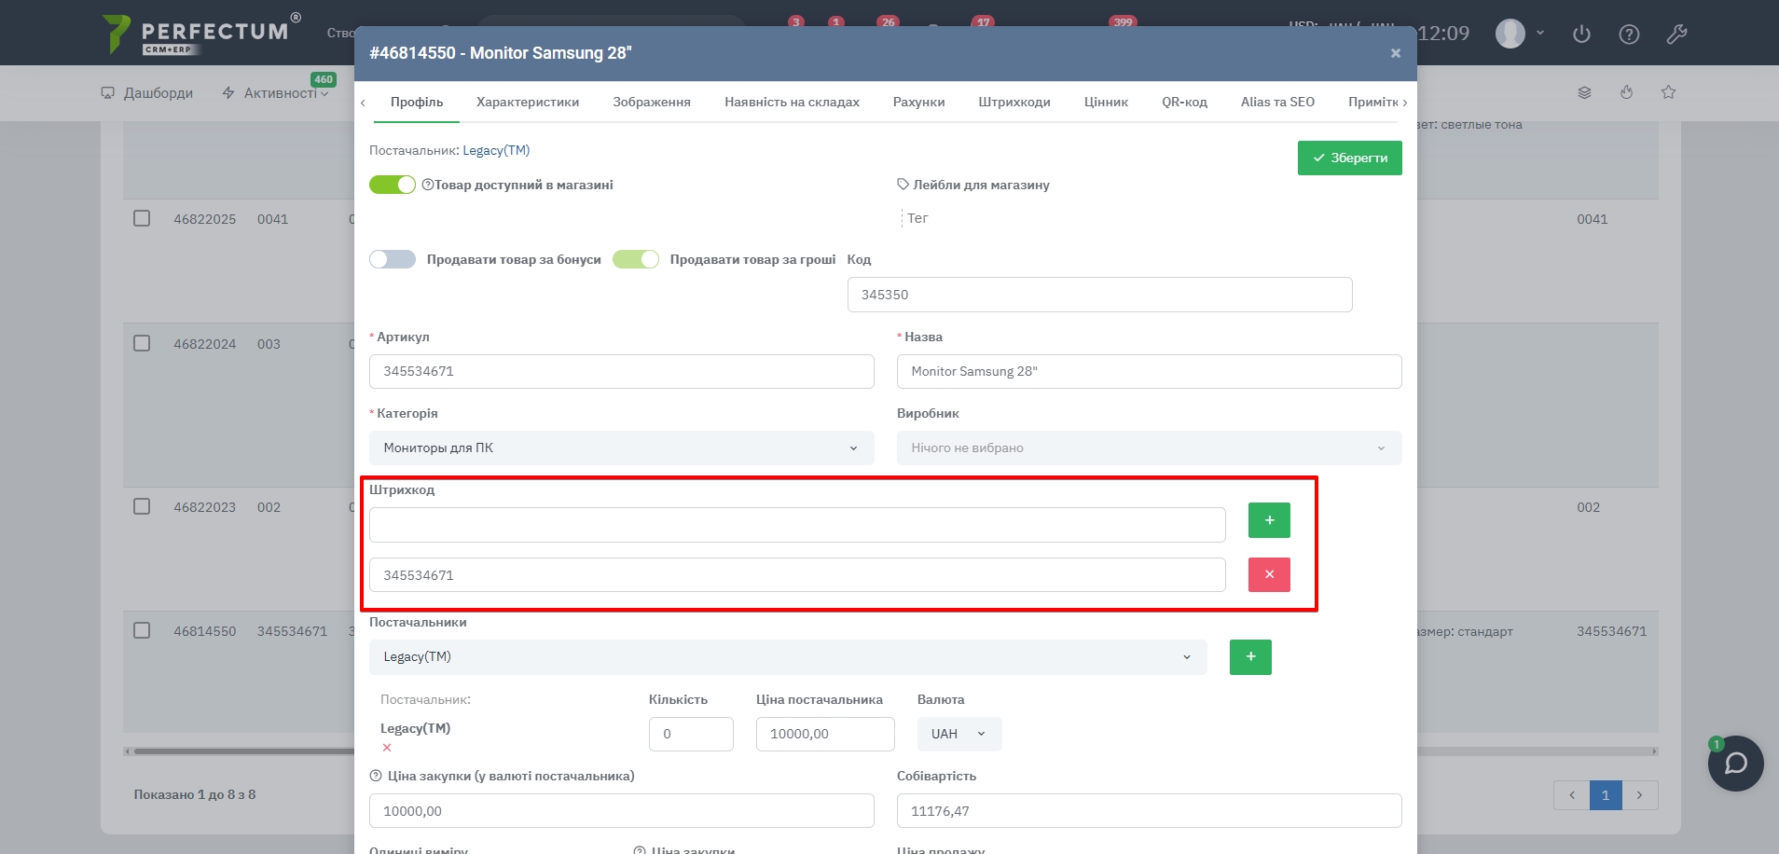Enable Продавати товар за бонуси toggle
This screenshot has width=1779, height=854.
coord(393,259)
